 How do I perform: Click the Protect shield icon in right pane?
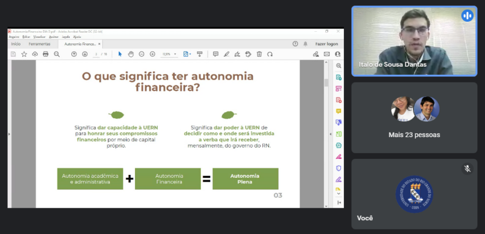(x=339, y=168)
